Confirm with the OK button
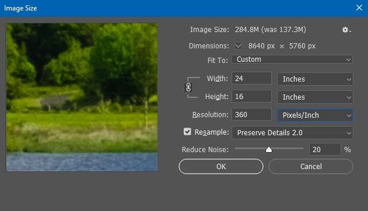 pyautogui.click(x=221, y=167)
